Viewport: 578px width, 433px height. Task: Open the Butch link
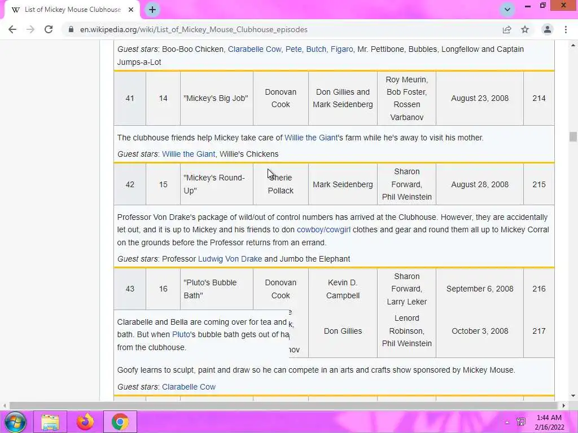click(x=316, y=49)
